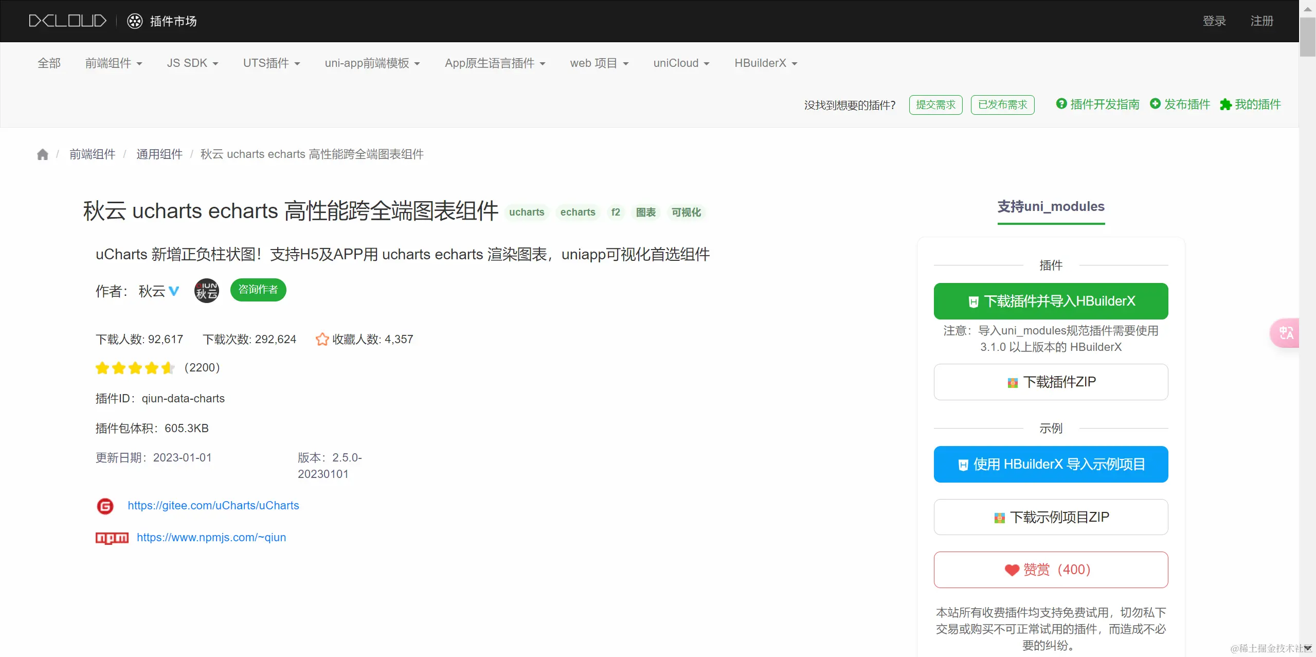The image size is (1316, 657).
Task: Expand the uni-app前端模板 dropdown
Action: [372, 63]
